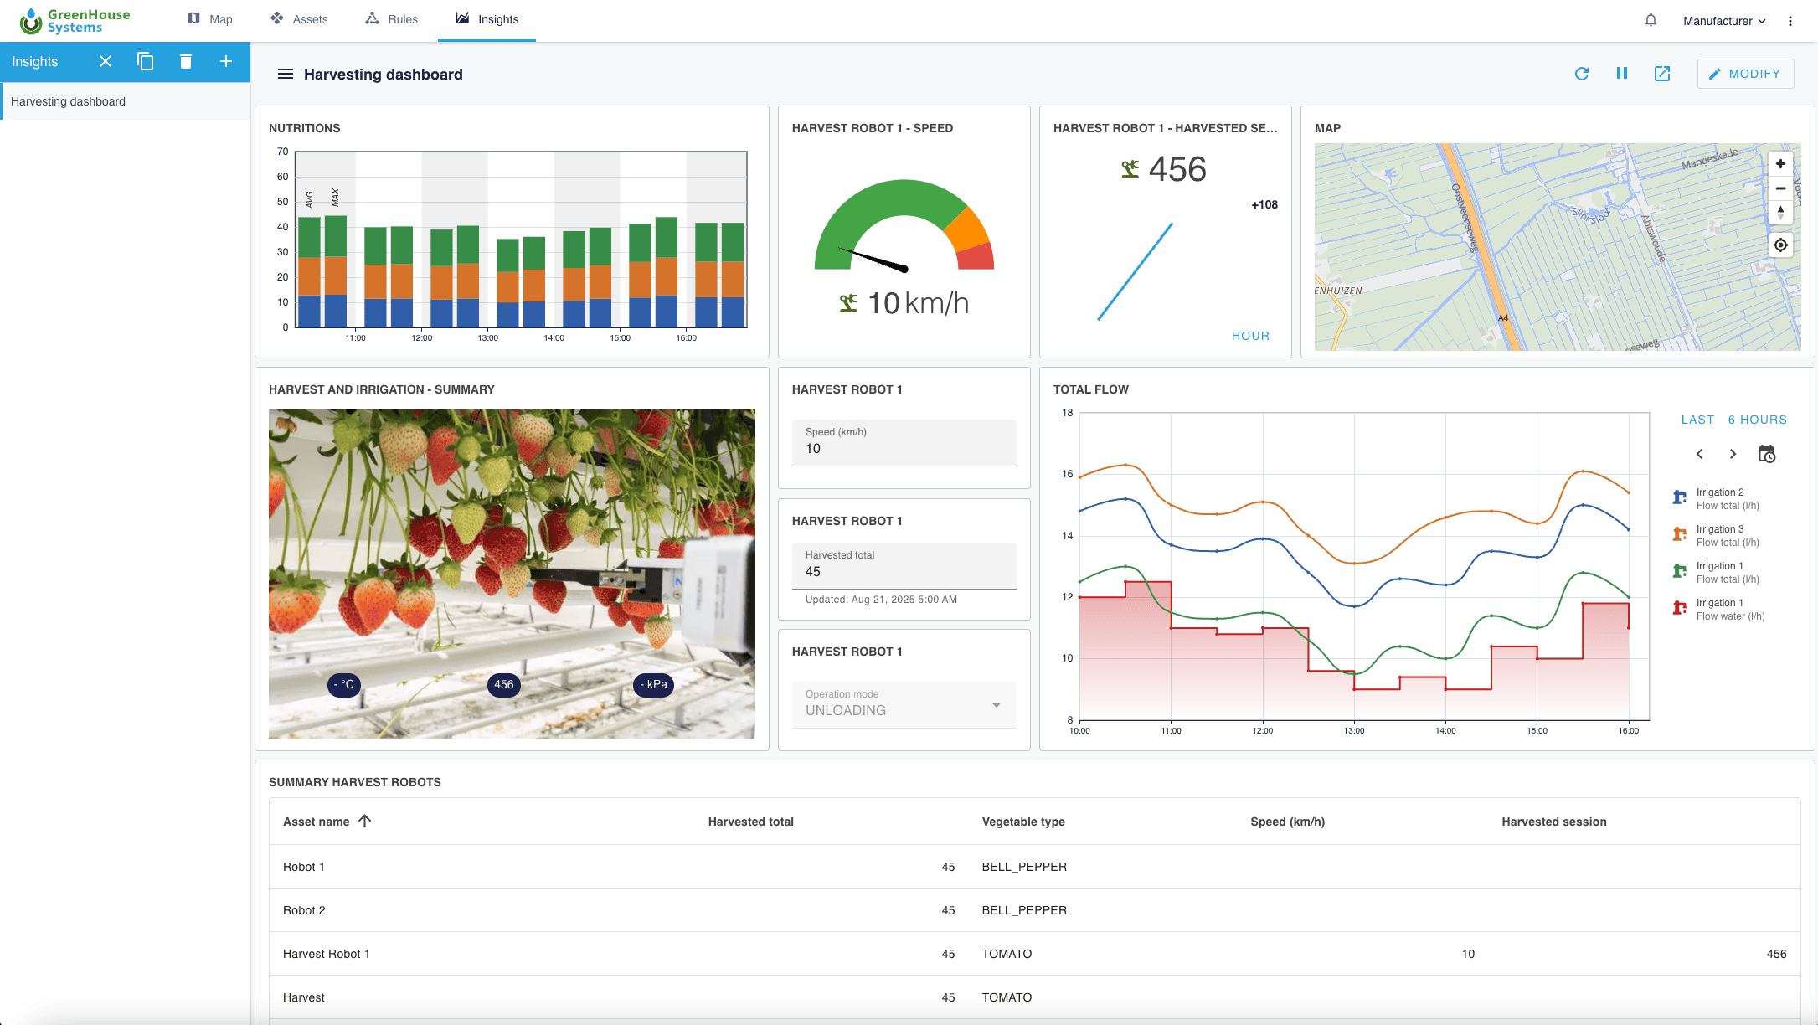Viewport: 1818px width, 1025px height.
Task: Open the Manufacturer realm dropdown
Action: click(x=1724, y=21)
